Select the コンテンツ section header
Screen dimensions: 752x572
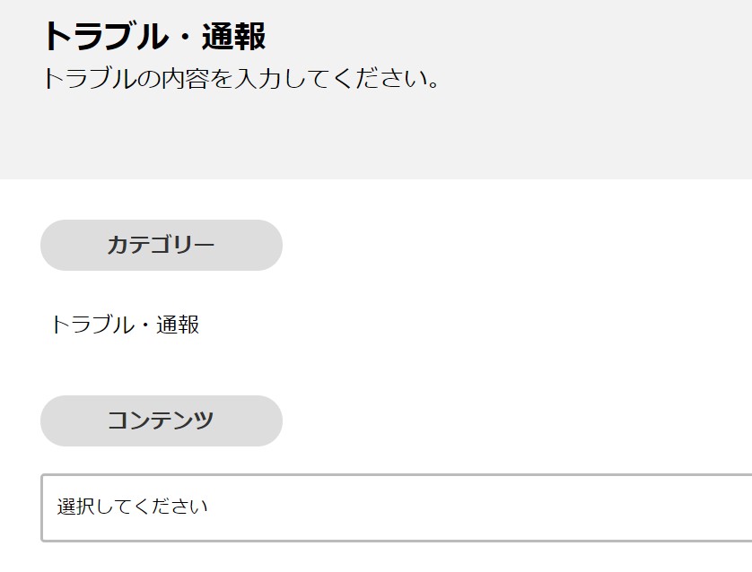[x=162, y=420]
